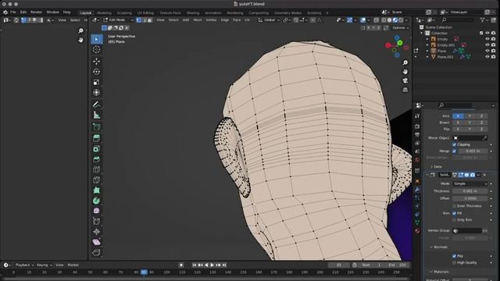Activate the Edge Slide tool

coord(96,221)
